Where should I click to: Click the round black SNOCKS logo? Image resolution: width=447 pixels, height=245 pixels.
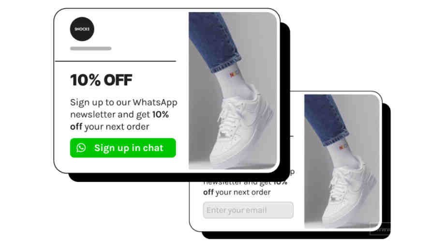pos(82,29)
